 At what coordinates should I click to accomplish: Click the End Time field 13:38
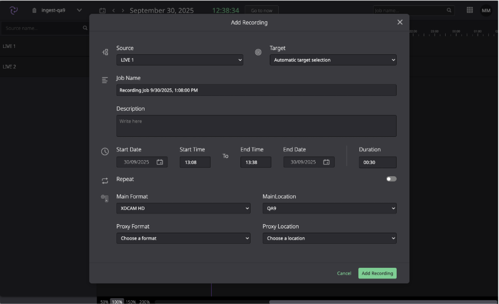[256, 162]
